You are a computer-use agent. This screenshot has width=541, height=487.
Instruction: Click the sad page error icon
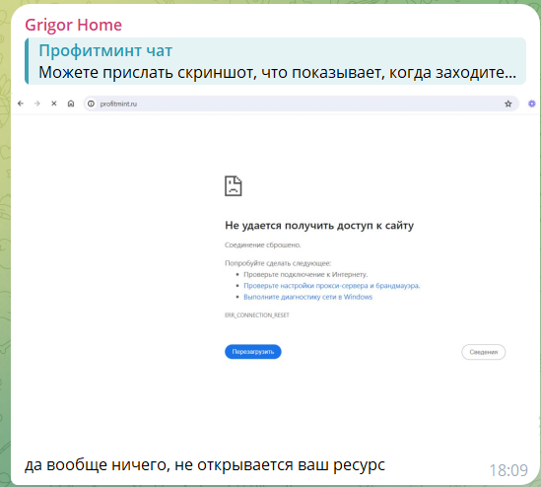[x=234, y=186]
